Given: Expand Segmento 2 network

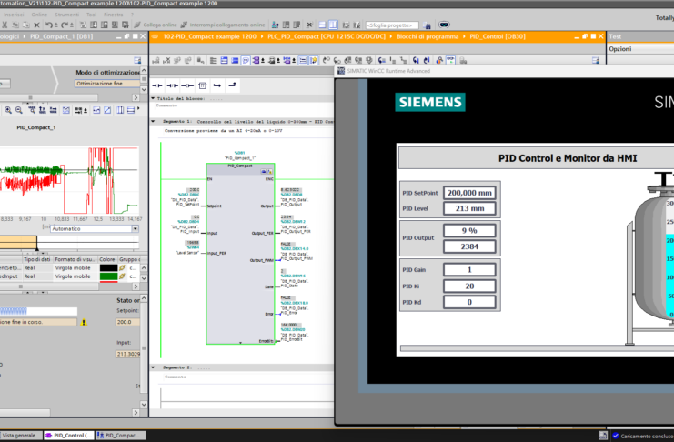Looking at the screenshot, I should click(x=153, y=367).
